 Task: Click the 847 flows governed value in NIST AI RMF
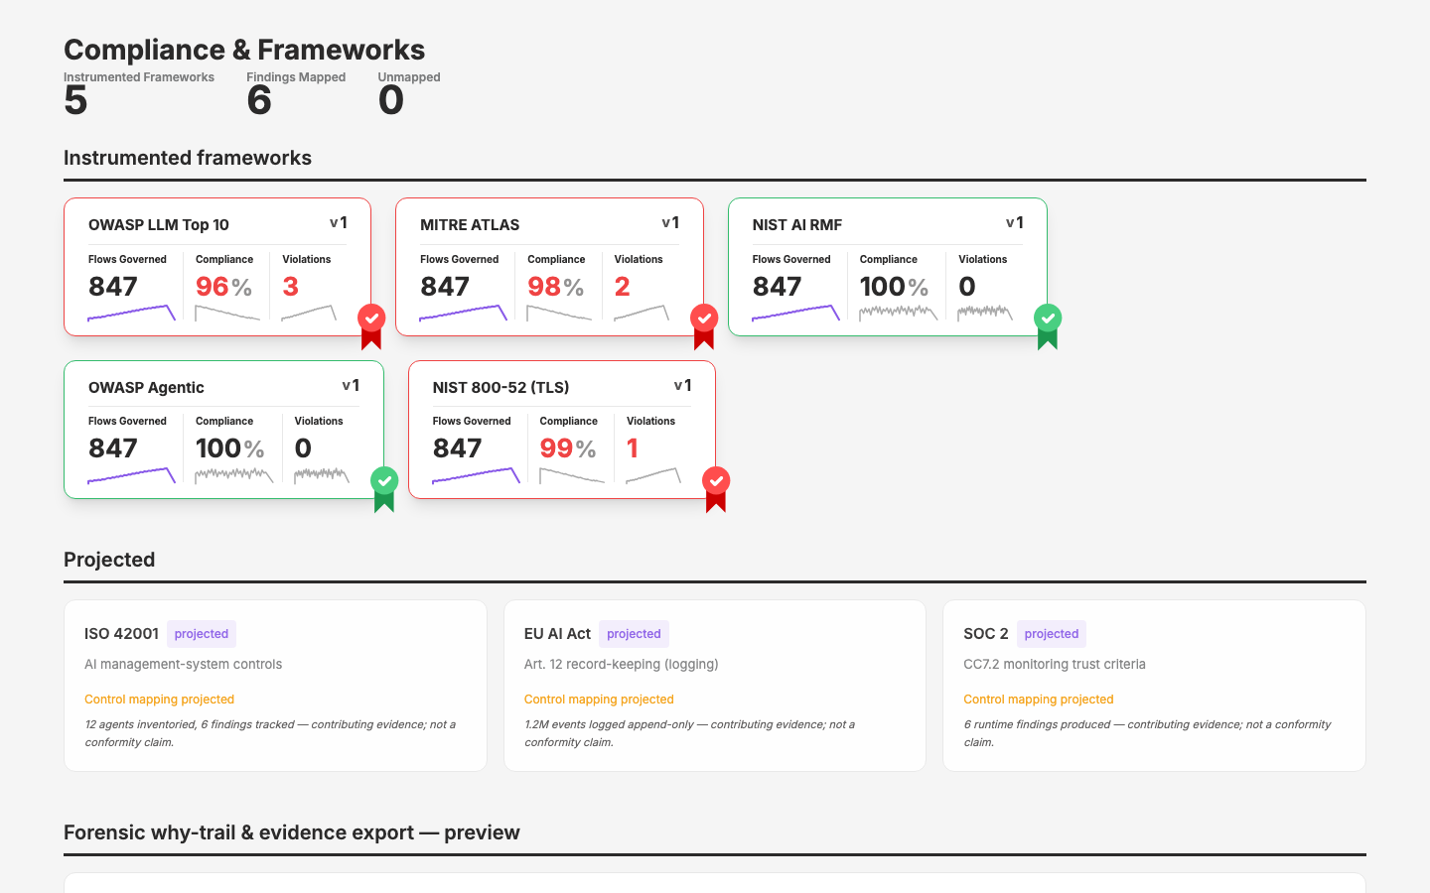click(x=777, y=287)
